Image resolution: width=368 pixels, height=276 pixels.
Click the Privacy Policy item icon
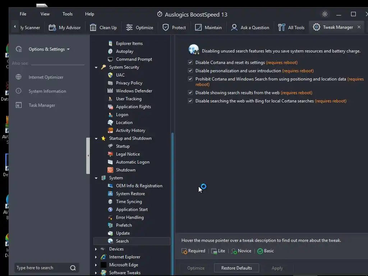[110, 83]
